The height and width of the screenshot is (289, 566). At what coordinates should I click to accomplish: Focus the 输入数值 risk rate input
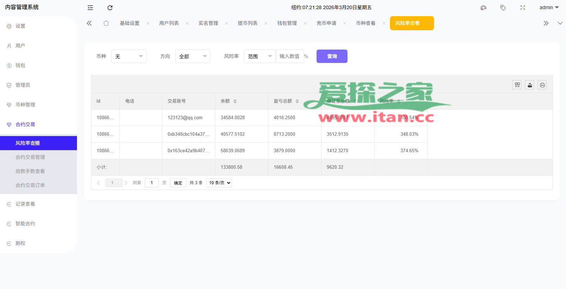click(289, 56)
